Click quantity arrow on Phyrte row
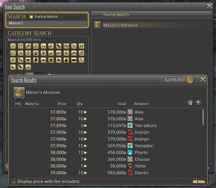 click(x=85, y=152)
